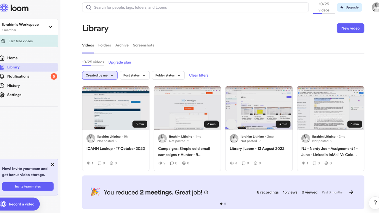Click the Record a video button
Viewport: 379px width, 213px height.
pyautogui.click(x=20, y=204)
